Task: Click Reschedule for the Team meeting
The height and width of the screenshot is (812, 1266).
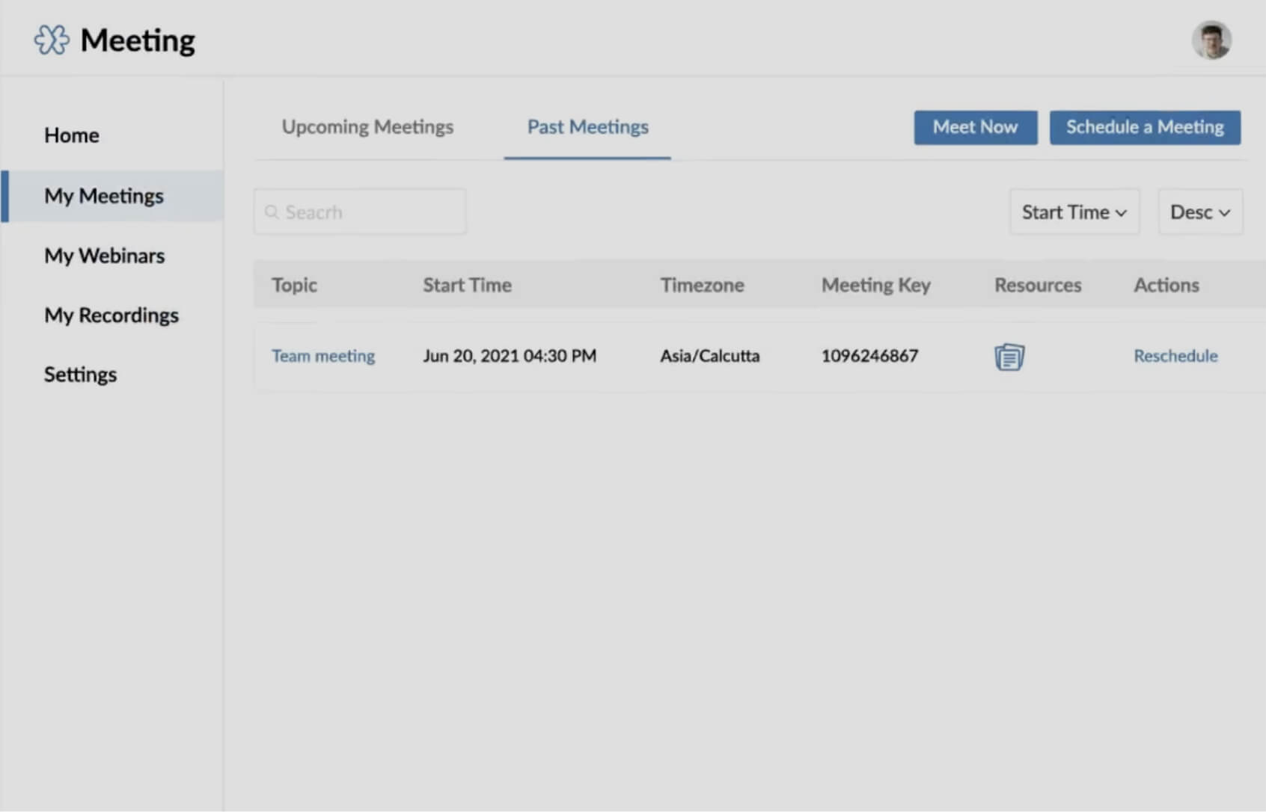Action: pos(1175,356)
